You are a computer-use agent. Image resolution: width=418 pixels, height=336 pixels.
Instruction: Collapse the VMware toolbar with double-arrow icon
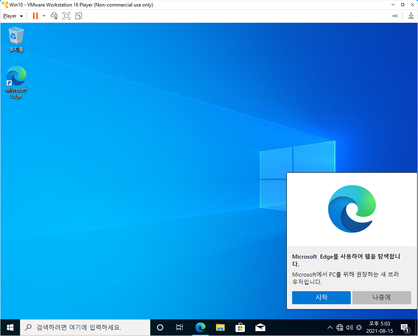coord(395,16)
